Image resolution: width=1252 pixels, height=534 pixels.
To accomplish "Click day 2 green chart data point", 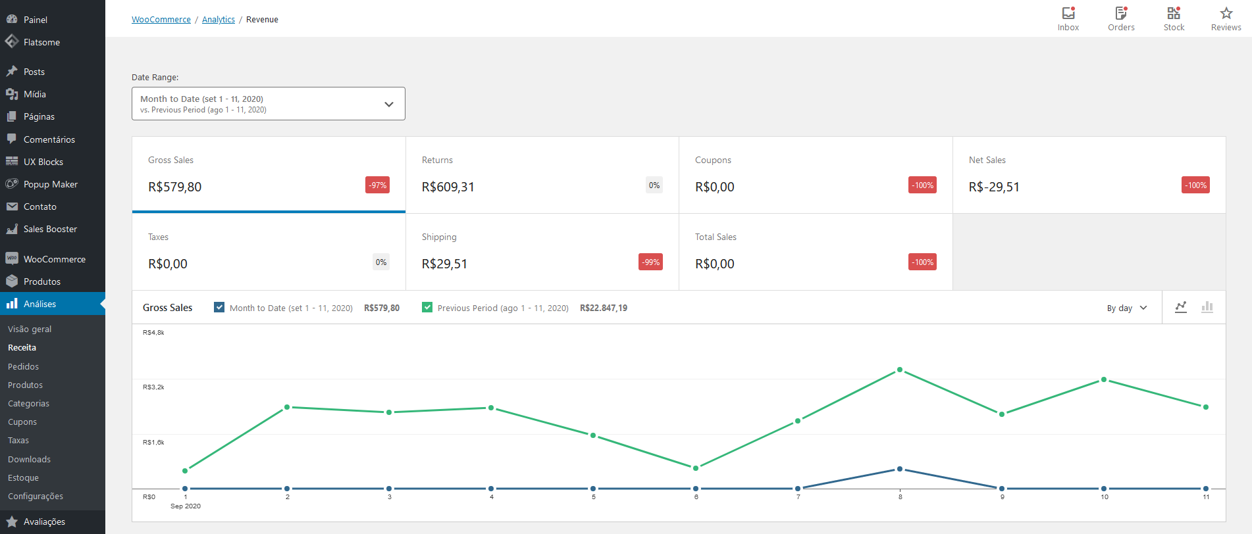I will 287,407.
